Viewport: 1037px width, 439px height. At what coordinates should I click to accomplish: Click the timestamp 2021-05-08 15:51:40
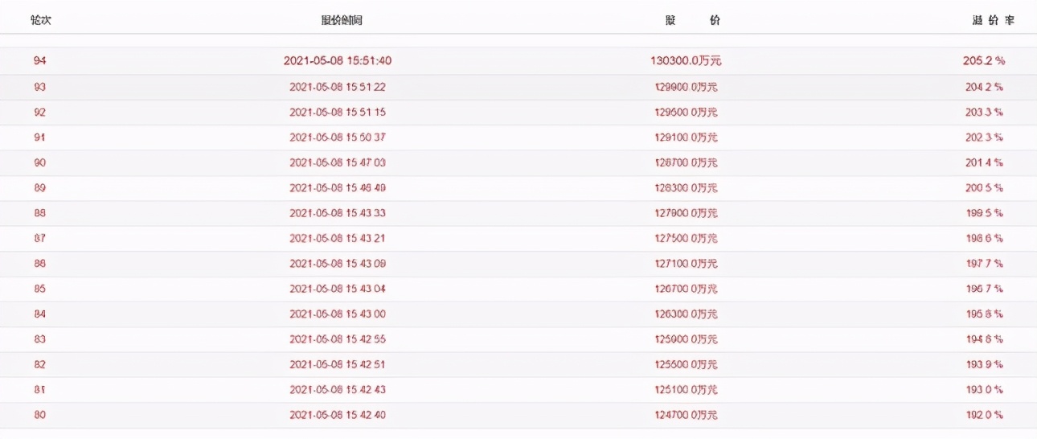coord(338,61)
